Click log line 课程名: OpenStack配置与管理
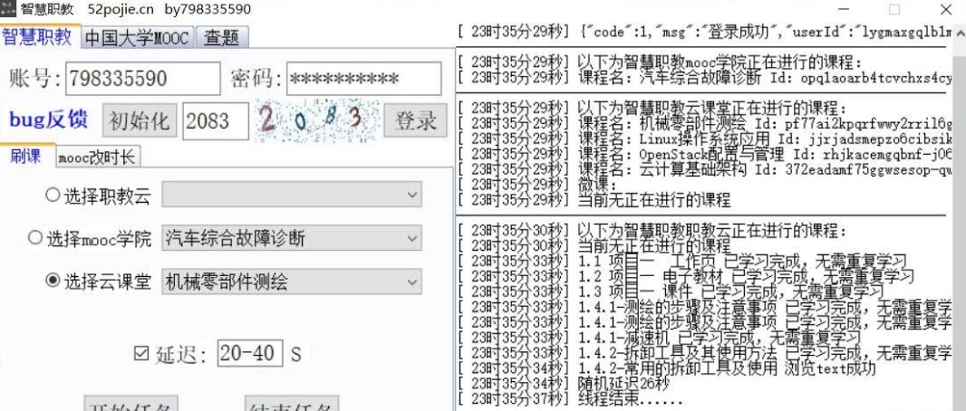This screenshot has width=966, height=411. (x=702, y=154)
